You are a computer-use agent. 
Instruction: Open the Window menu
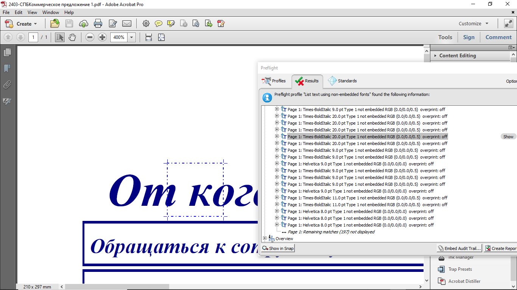pos(51,12)
